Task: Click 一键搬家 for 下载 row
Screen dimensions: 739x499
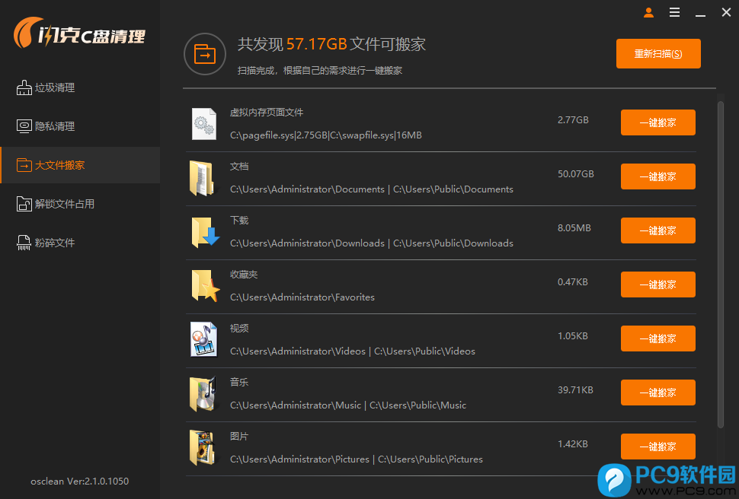Action: click(x=658, y=230)
